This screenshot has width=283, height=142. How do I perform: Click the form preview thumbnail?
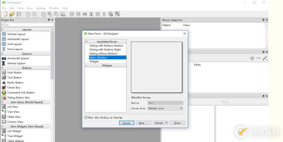[156, 67]
